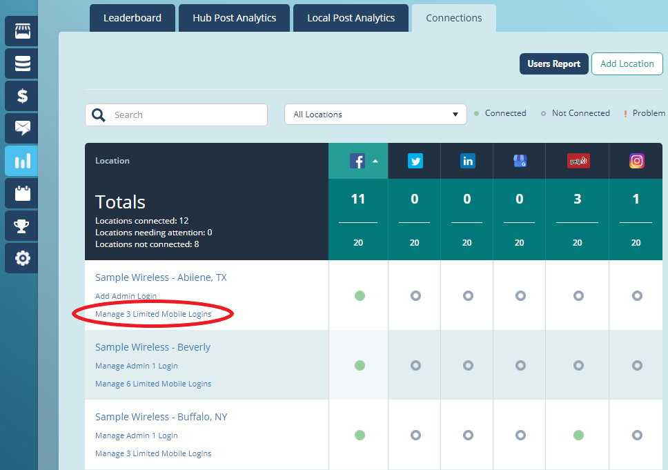Click Manage Admin 1 Login for Beverly
Image resolution: width=668 pixels, height=470 pixels.
(x=137, y=366)
